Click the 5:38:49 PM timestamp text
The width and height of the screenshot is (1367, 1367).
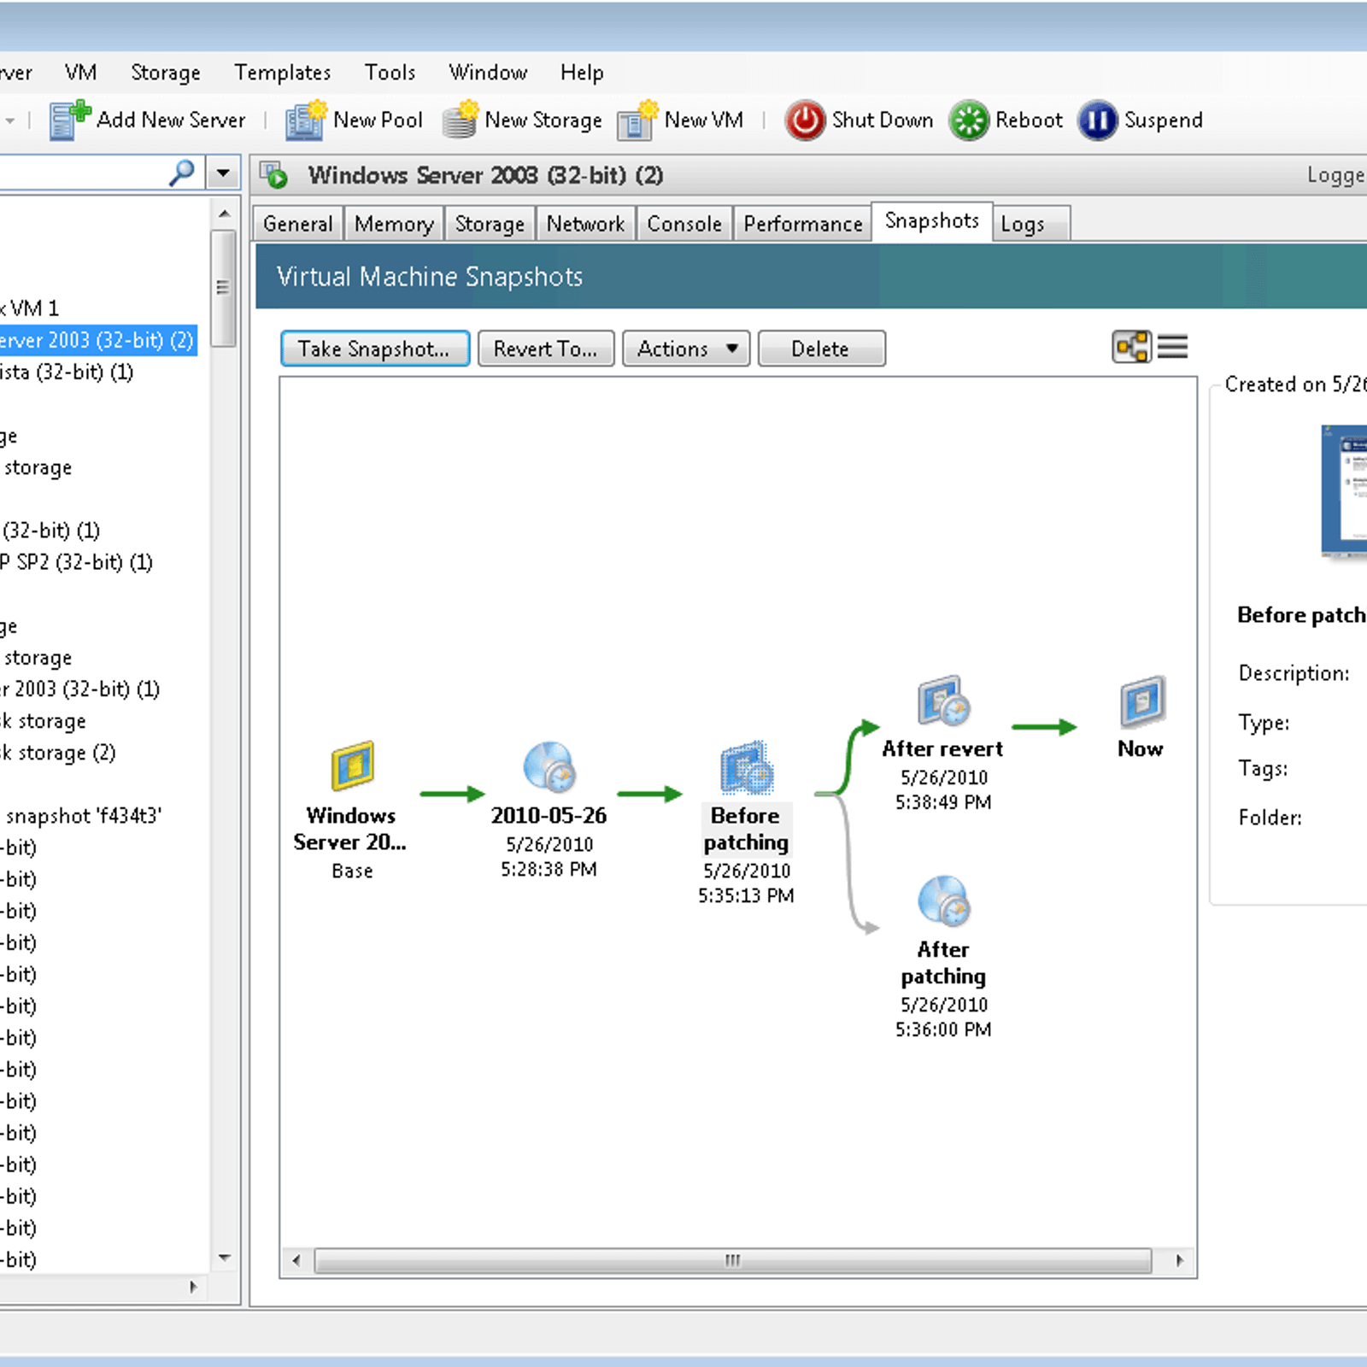click(x=943, y=802)
